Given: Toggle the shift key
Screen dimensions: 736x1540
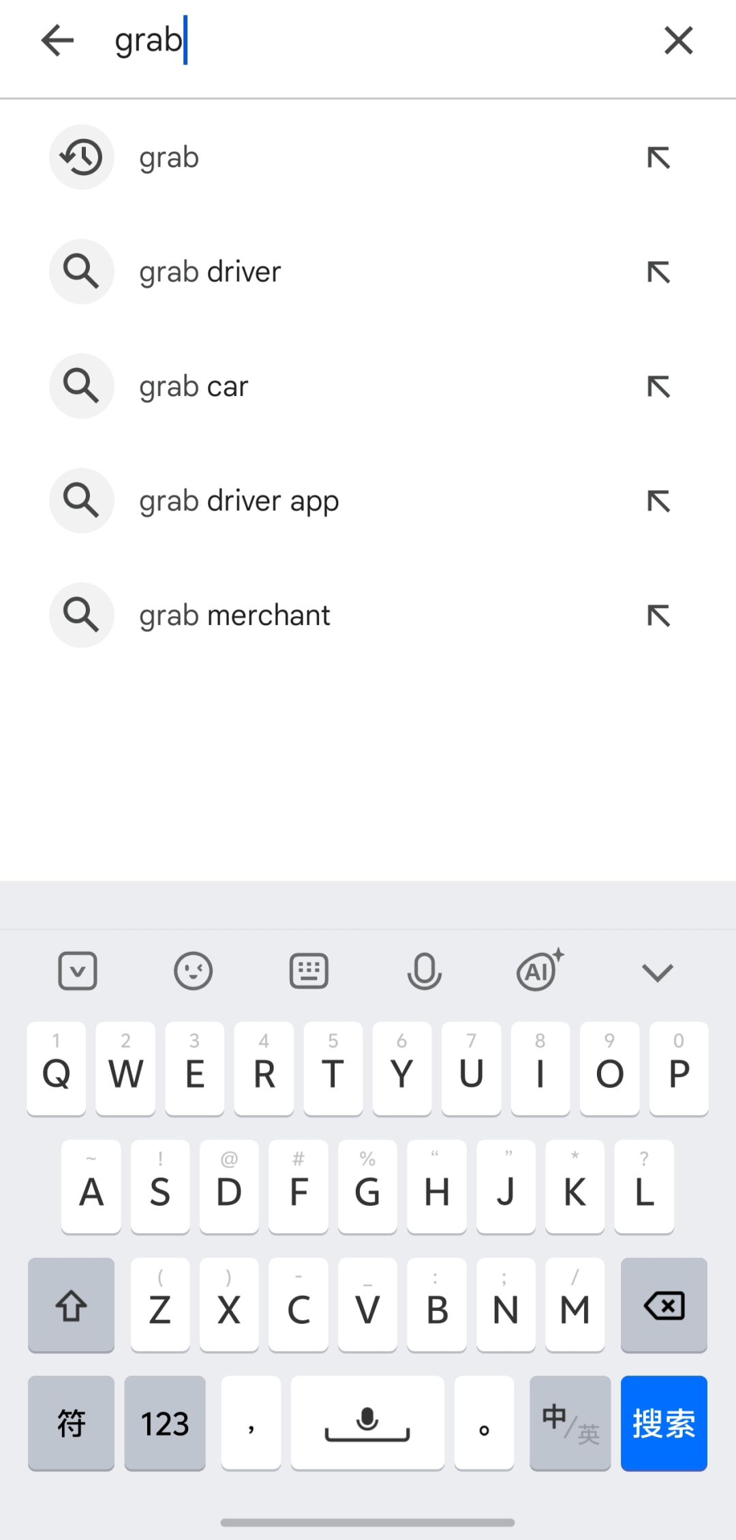Looking at the screenshot, I should coord(71,1305).
